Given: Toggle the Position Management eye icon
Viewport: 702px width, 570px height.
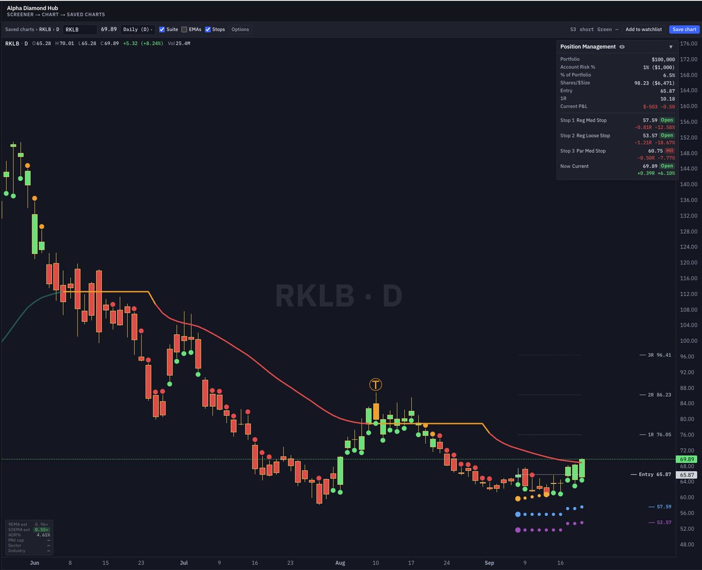Looking at the screenshot, I should pyautogui.click(x=622, y=47).
